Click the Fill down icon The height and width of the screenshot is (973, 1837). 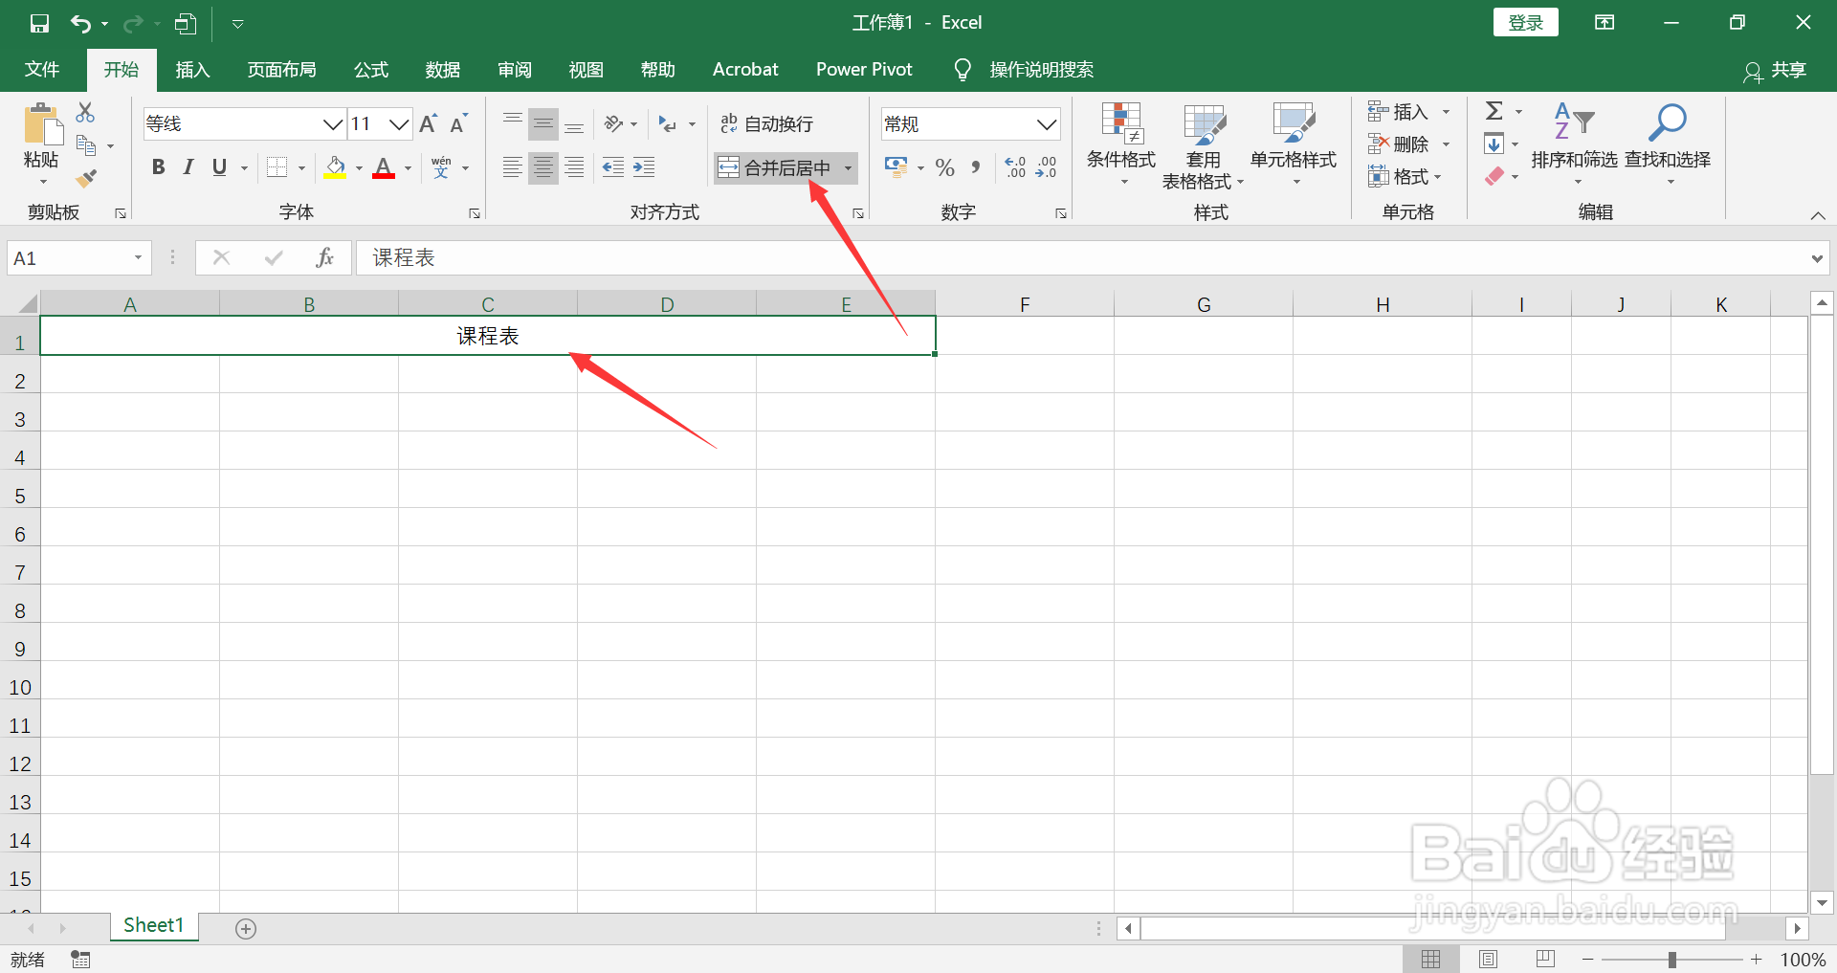click(1494, 144)
